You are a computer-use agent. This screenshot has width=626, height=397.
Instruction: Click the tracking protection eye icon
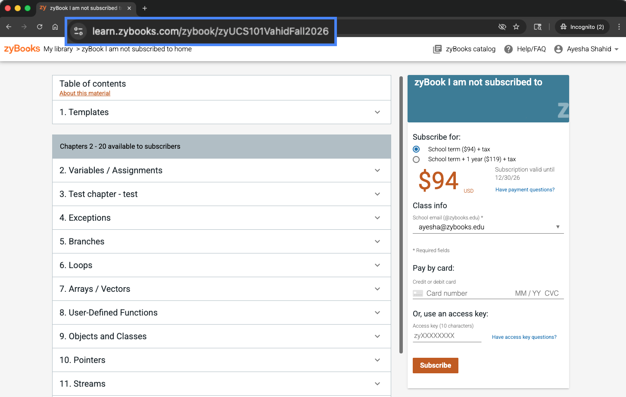[x=502, y=27]
